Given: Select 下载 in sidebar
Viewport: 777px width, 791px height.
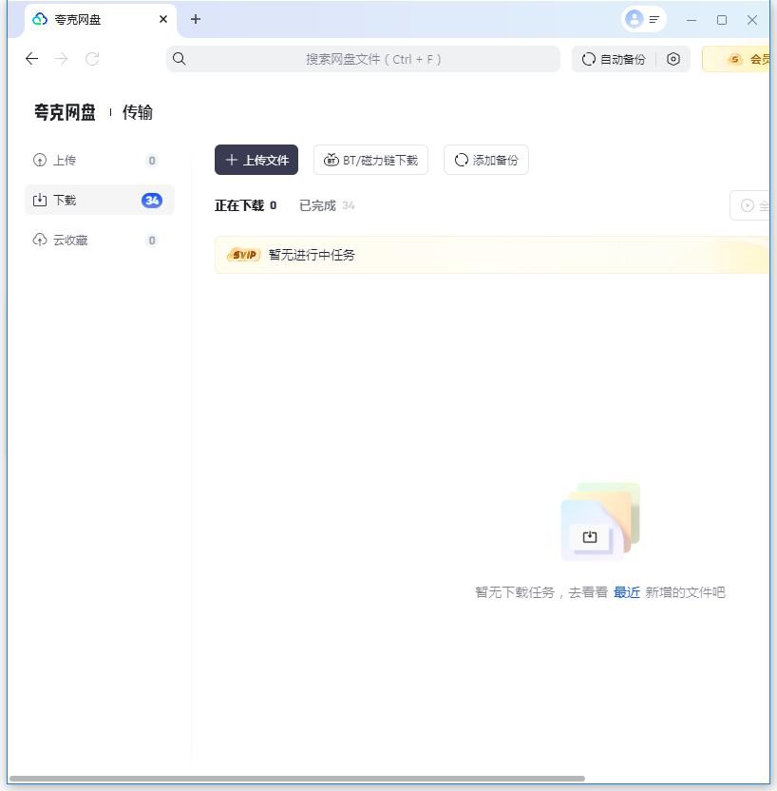Looking at the screenshot, I should 100,201.
